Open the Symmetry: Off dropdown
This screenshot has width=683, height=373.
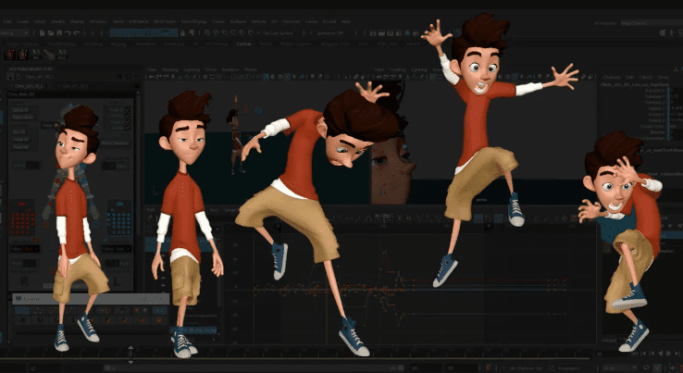coord(330,32)
